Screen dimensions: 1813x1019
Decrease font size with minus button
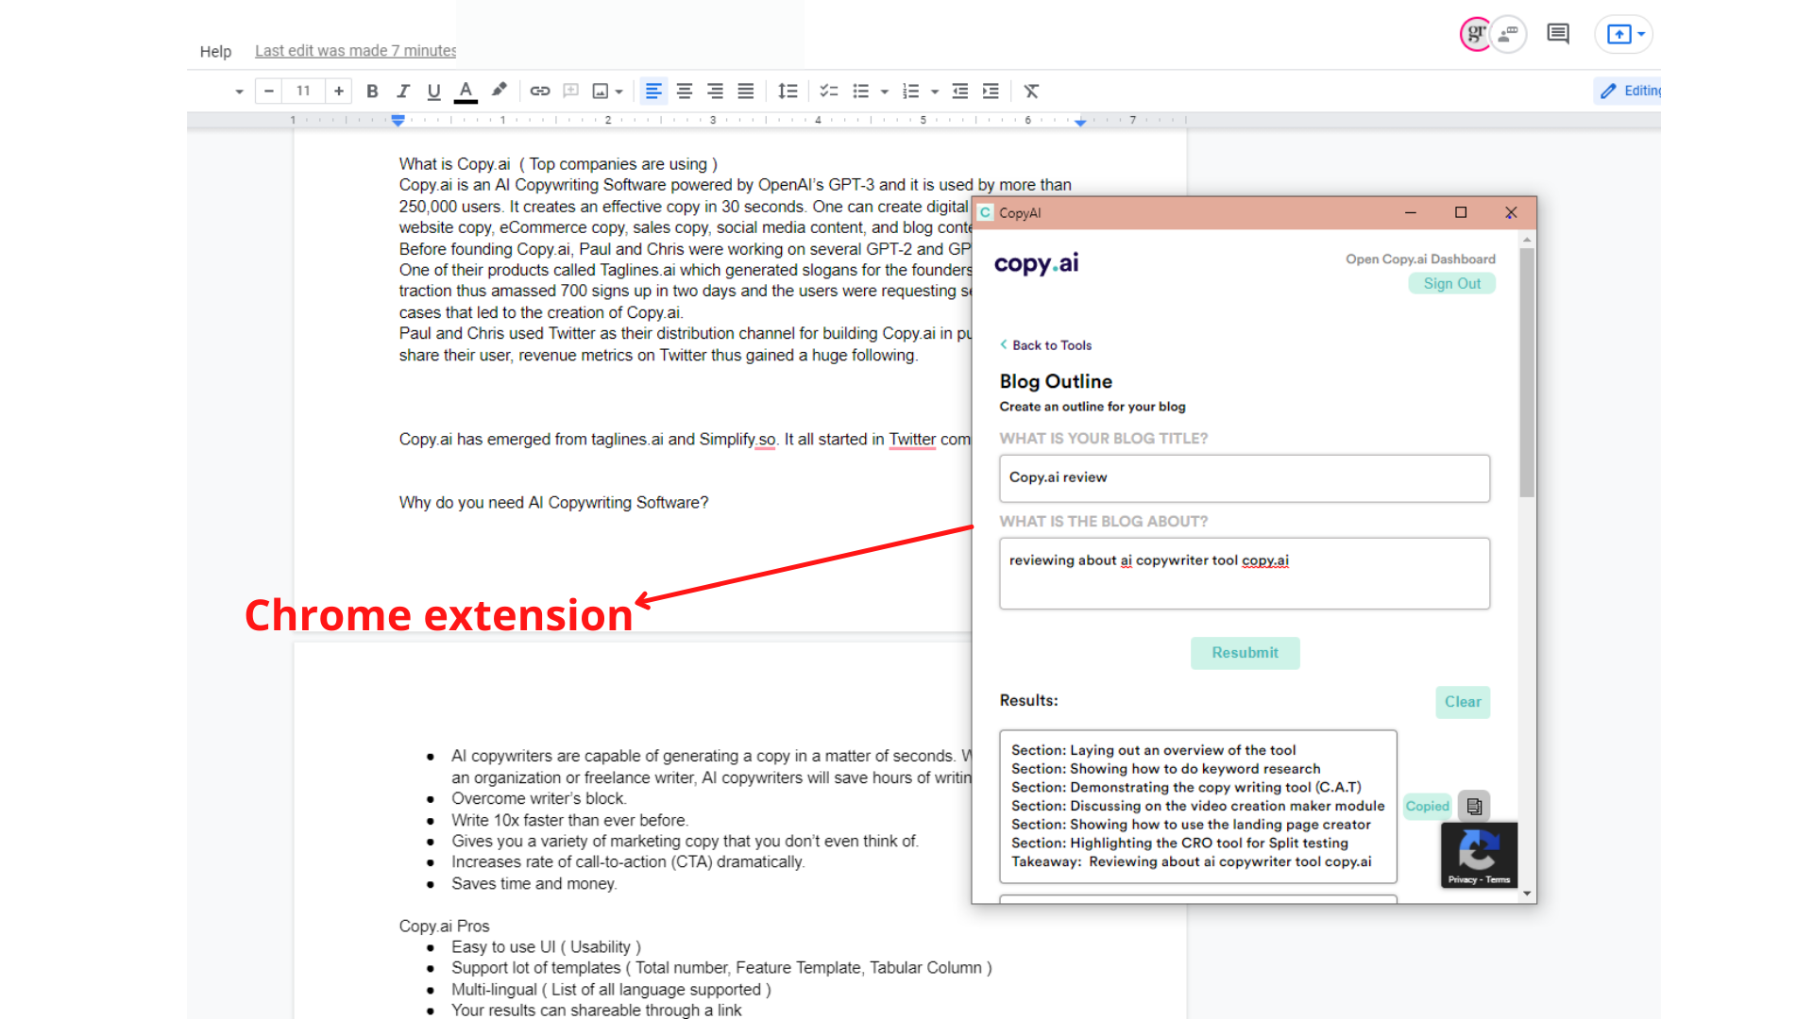point(269,92)
